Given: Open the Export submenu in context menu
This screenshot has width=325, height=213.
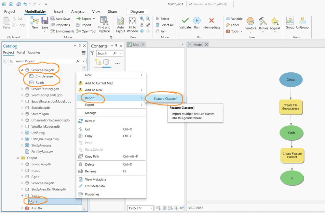Looking at the screenshot, I should [x=111, y=105].
